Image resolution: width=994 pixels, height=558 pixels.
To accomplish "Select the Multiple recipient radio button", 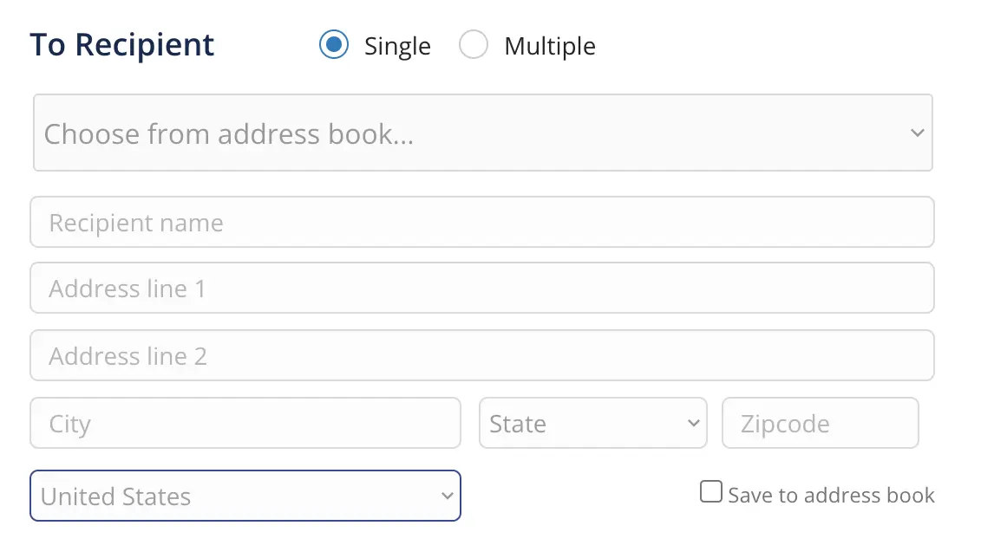I will click(x=474, y=45).
